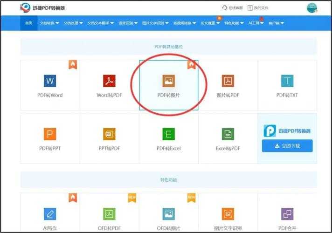Image resolution: width=332 pixels, height=233 pixels.
Task: Open the orange 图片文字识别 card icon
Action: 228,214
